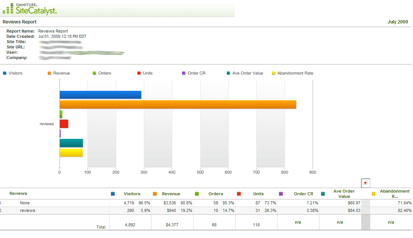Click the Order CR legend label above the chart

(196, 73)
